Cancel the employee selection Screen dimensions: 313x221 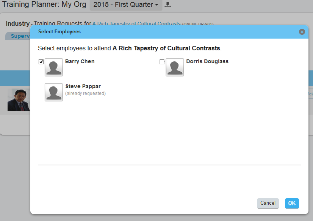tap(268, 203)
